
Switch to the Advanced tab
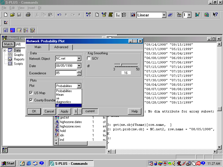(61, 47)
